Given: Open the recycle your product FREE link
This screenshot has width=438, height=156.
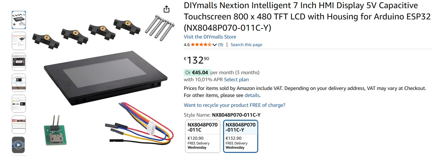Looking at the screenshot, I should 234,105.
